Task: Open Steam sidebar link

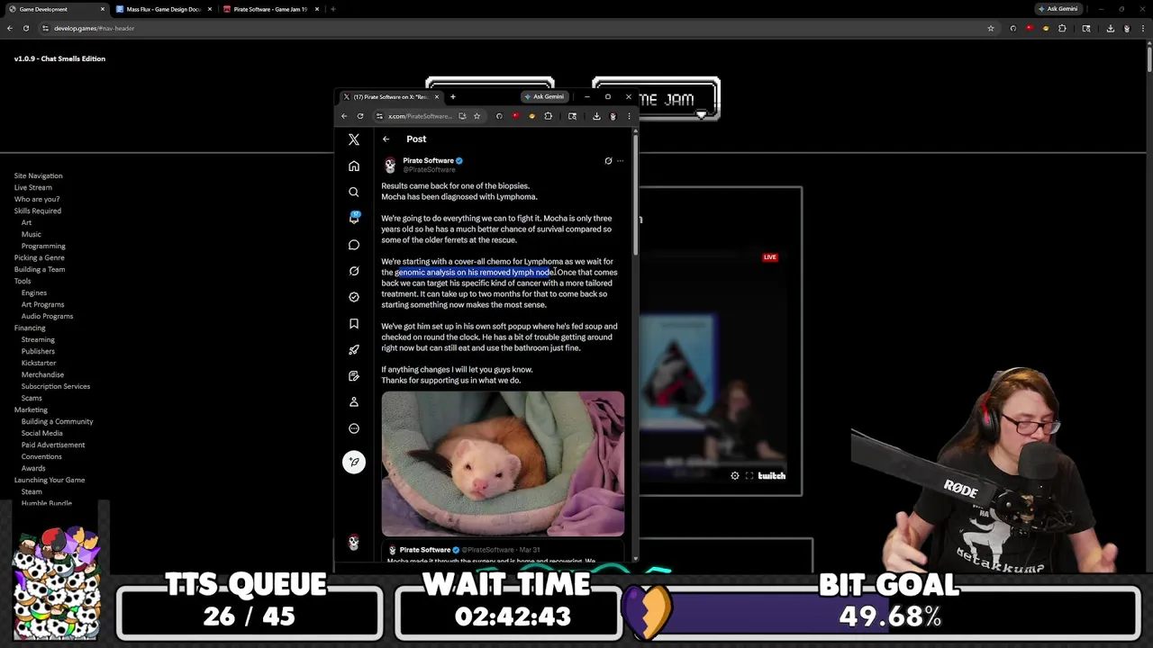Action: pyautogui.click(x=32, y=491)
